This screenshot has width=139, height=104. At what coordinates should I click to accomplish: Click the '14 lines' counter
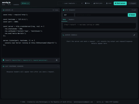pos(56,10)
